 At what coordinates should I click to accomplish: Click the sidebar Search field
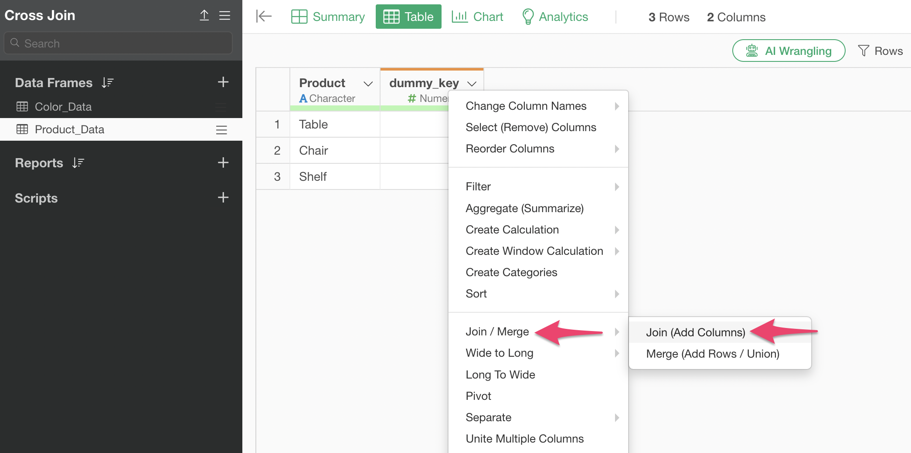point(118,43)
